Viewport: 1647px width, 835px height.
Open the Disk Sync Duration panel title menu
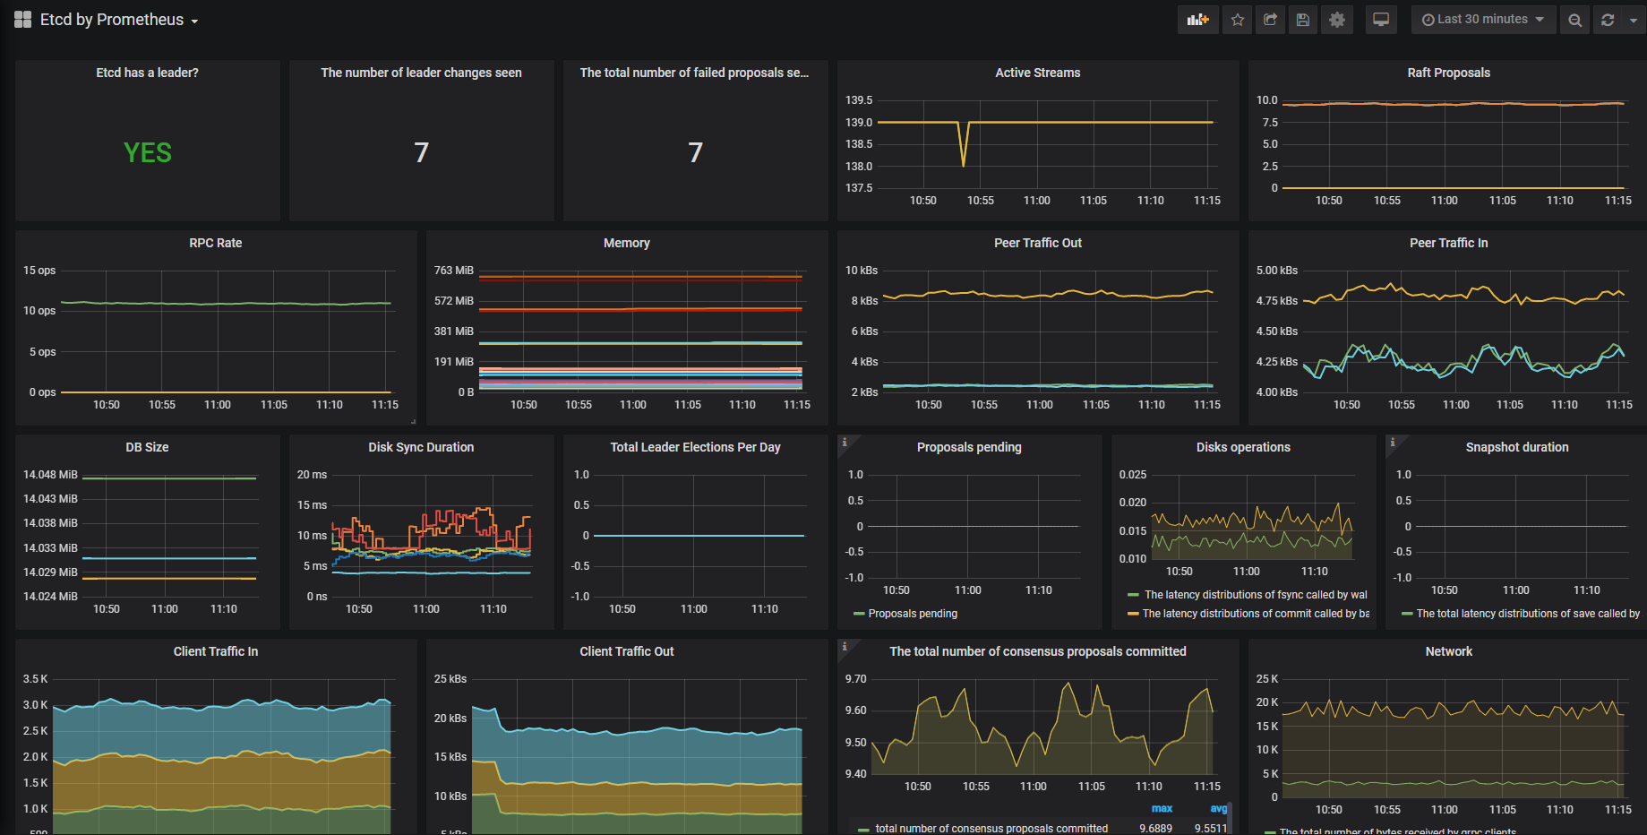pos(421,447)
